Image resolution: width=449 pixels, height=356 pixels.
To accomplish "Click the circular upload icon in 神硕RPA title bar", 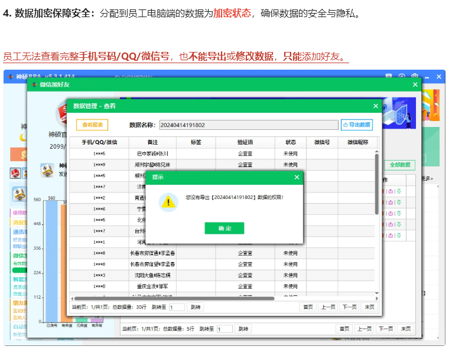I will click(x=402, y=76).
